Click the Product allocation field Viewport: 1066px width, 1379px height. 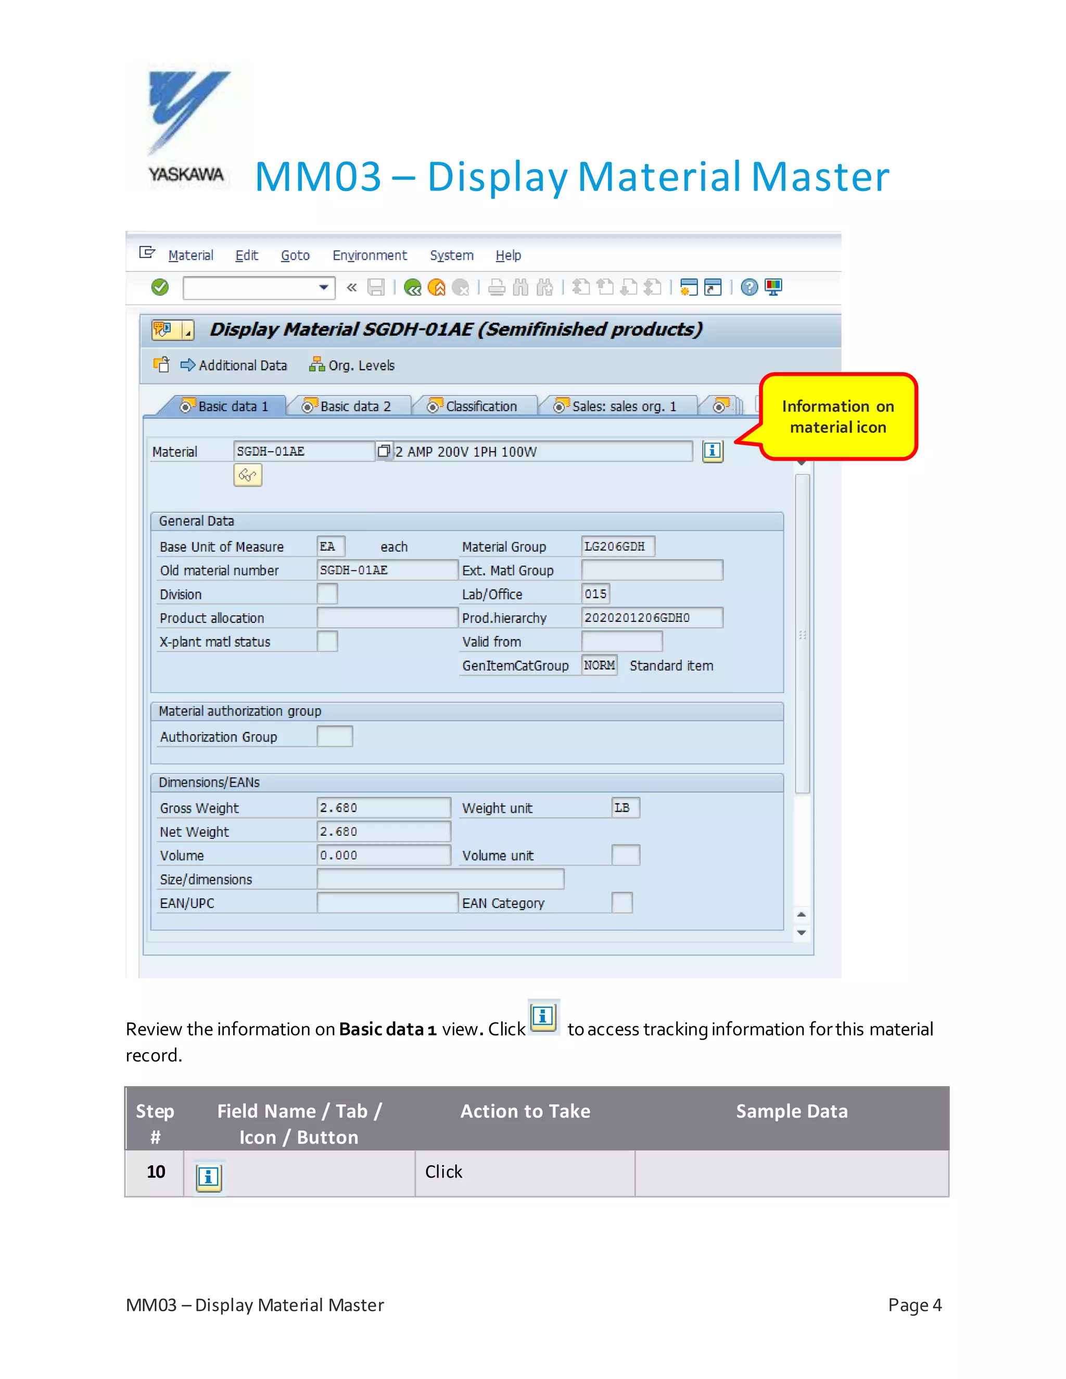387,618
